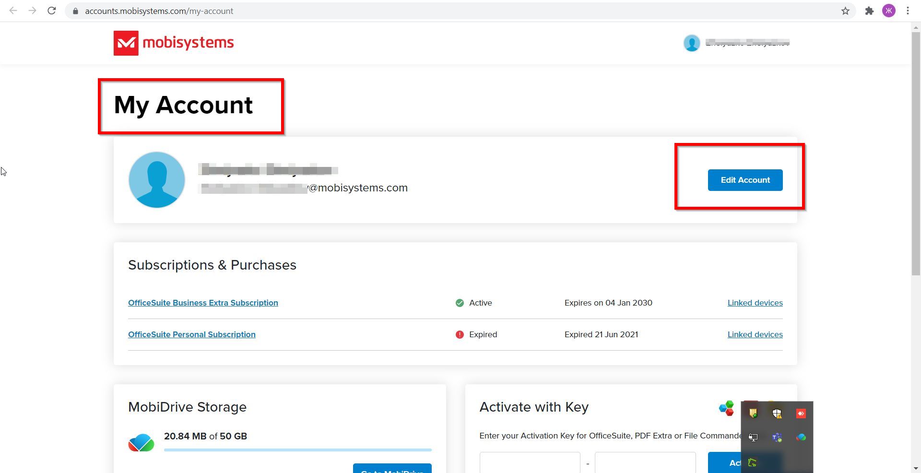The height and width of the screenshot is (473, 921).
Task: Click the locked monitor tray icon
Action: [753, 437]
